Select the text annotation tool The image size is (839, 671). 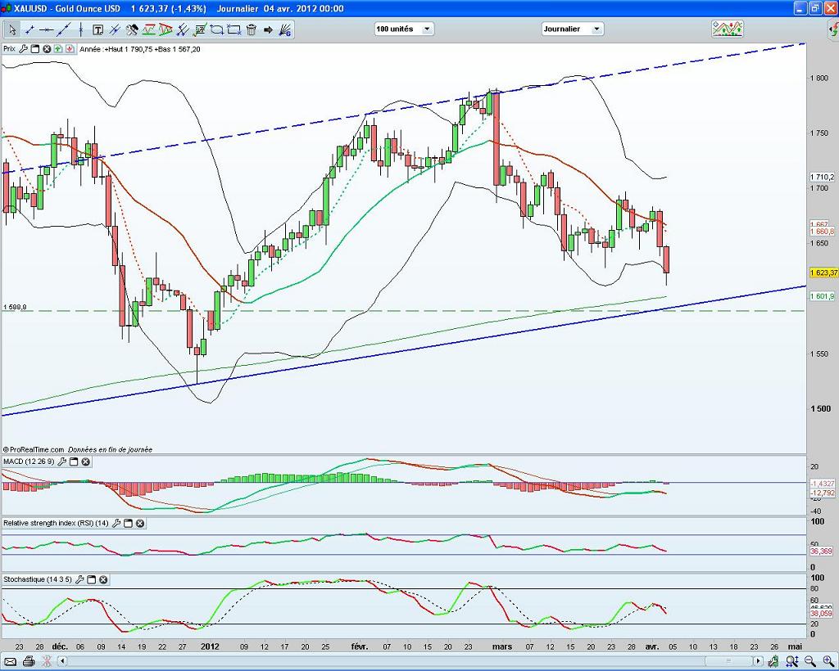98,30
